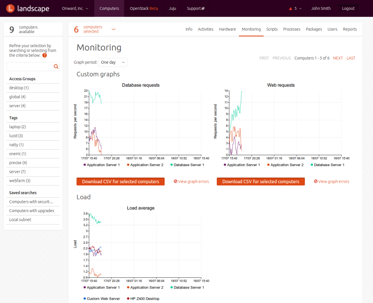The height and width of the screenshot is (303, 373).
Task: Click the orange help question mark icon
Action: 45,55
